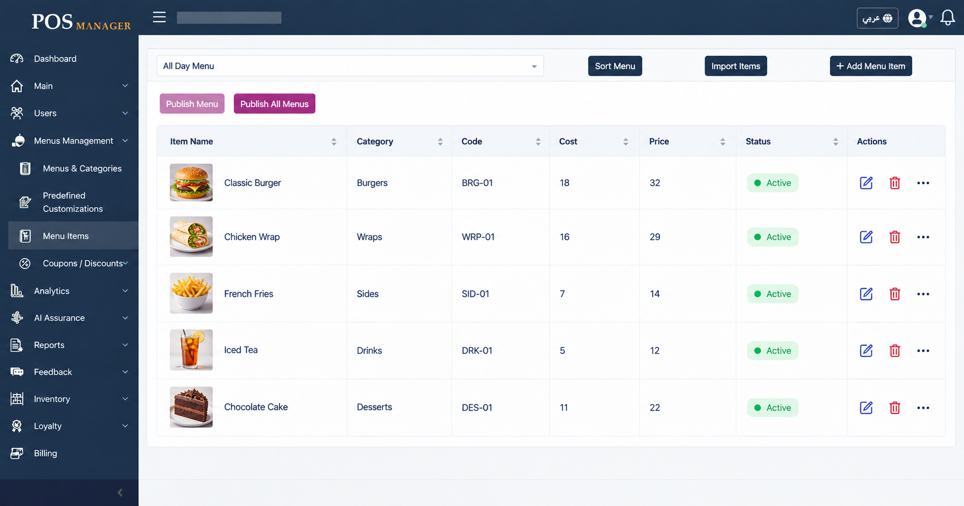Go to Dashboard in sidebar
The height and width of the screenshot is (506, 964).
click(55, 58)
